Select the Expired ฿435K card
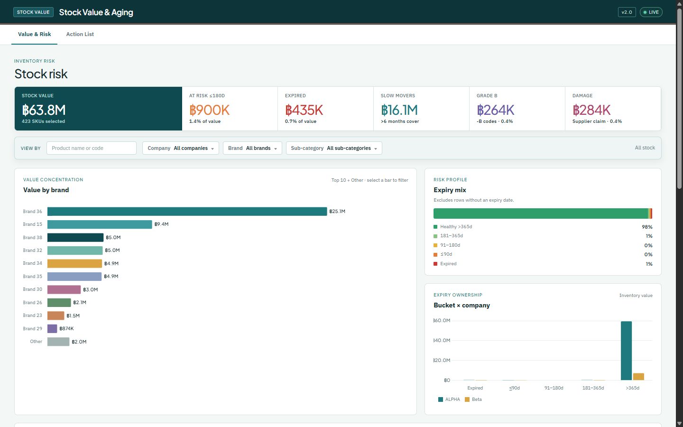Viewport: 683px width, 427px height. 326,109
